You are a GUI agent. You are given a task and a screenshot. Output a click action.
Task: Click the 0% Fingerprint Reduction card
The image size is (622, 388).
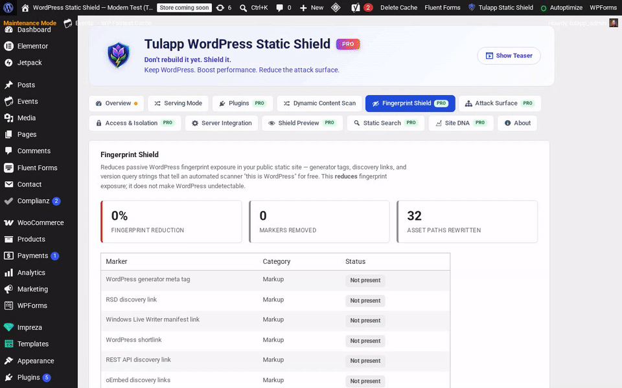click(x=171, y=222)
